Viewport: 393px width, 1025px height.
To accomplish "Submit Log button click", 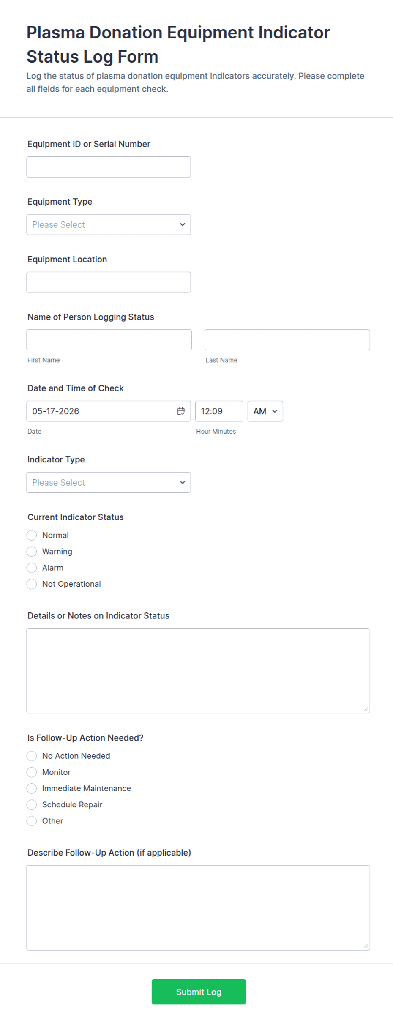I will tap(199, 992).
